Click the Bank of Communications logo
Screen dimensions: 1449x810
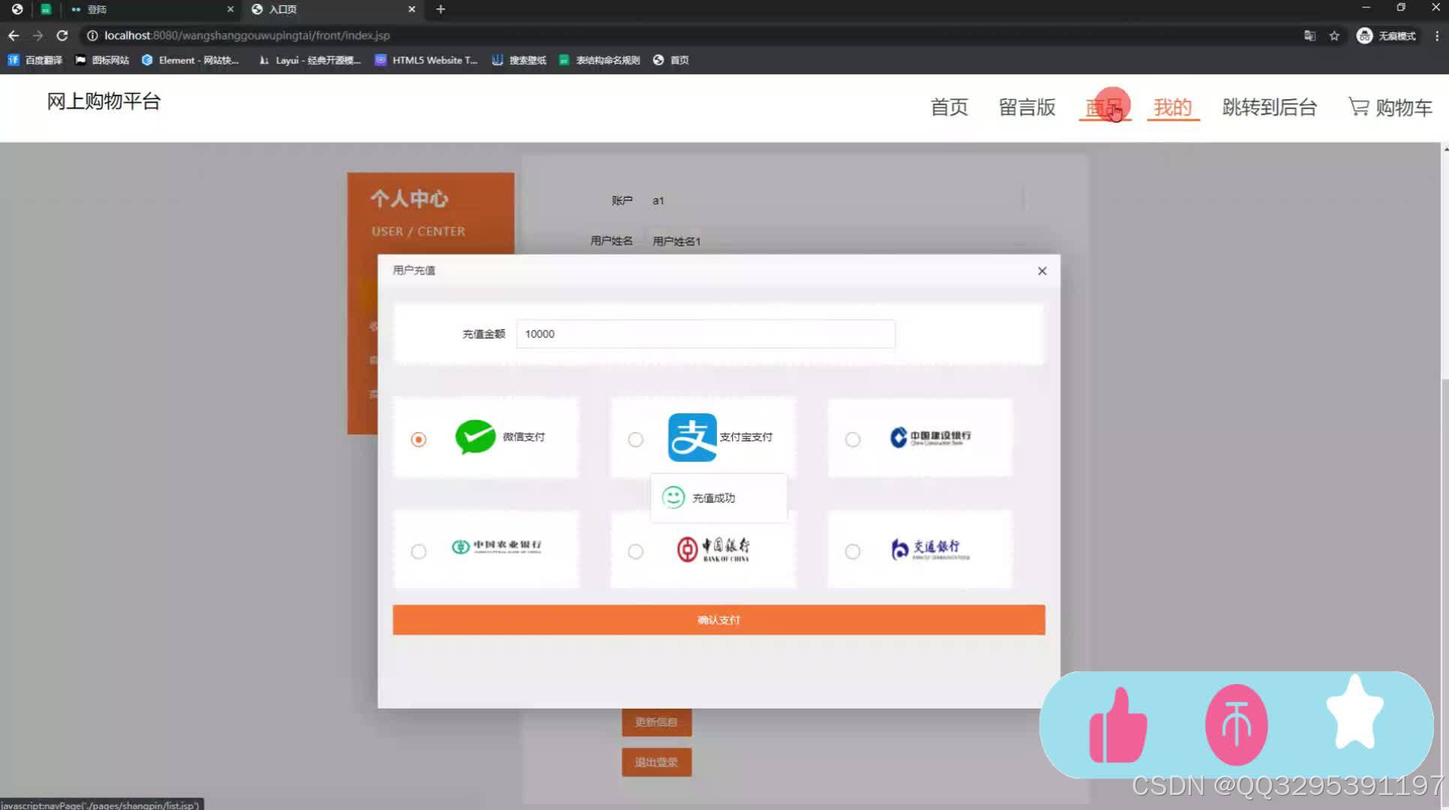coord(930,550)
